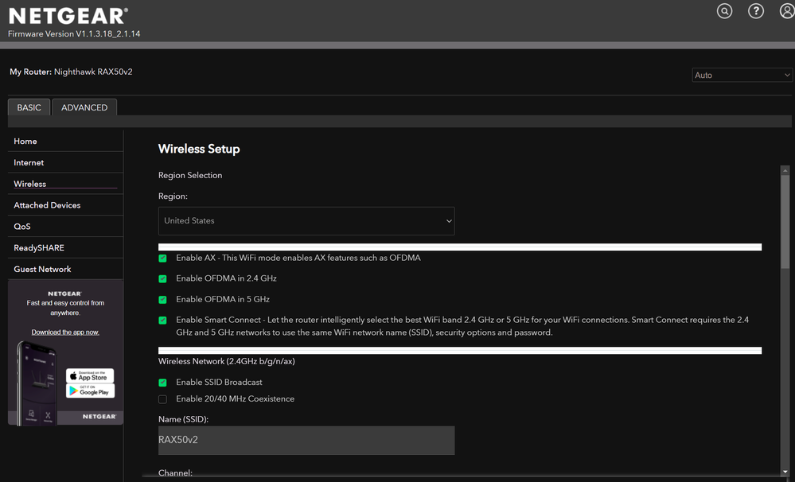Select the BASIC tab

pyautogui.click(x=29, y=107)
